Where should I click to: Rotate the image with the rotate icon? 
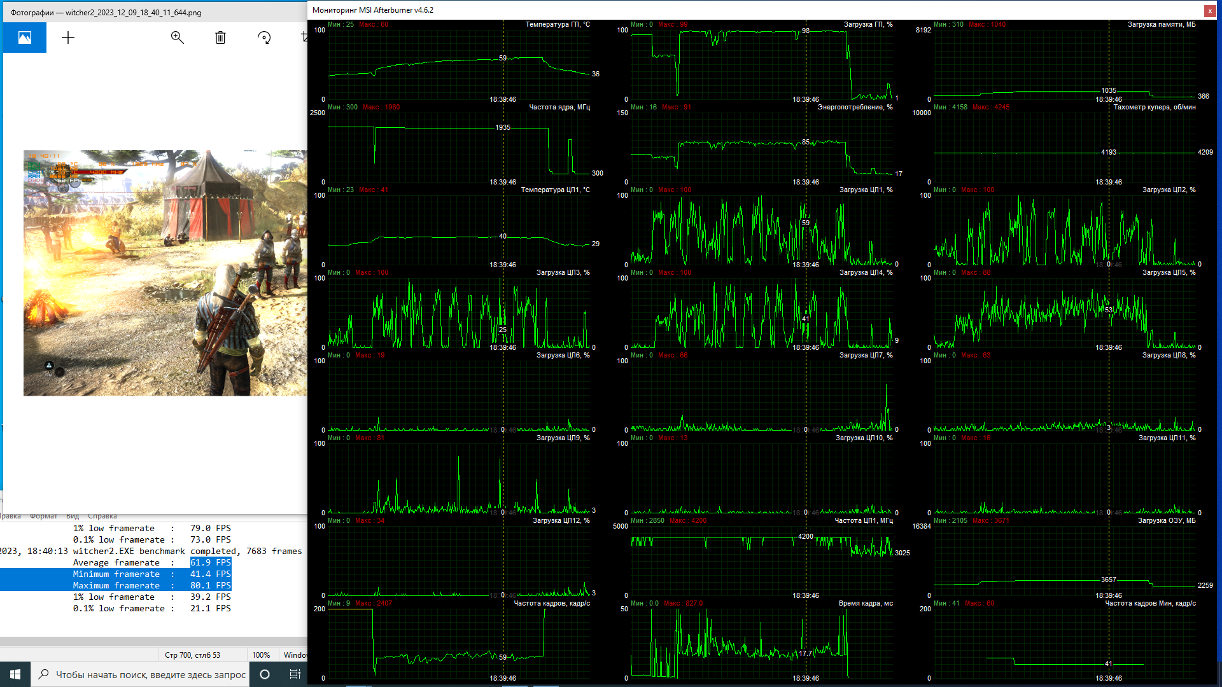pos(264,38)
